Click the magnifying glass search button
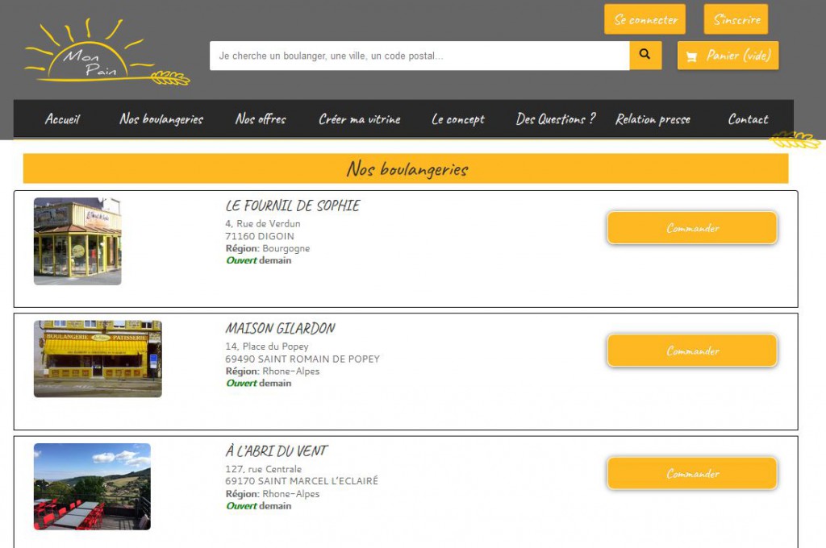 click(645, 56)
